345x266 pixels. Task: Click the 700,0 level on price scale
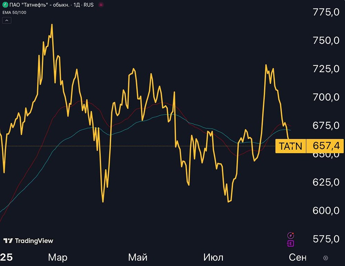coord(326,97)
